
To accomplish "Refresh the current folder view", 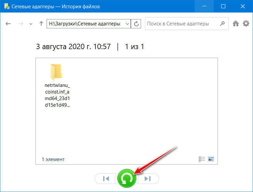I will pyautogui.click(x=136, y=24).
